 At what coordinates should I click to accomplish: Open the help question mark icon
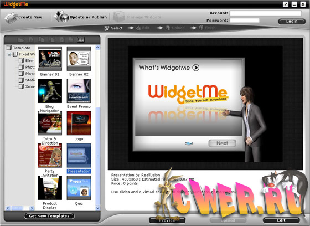coord(286,4)
